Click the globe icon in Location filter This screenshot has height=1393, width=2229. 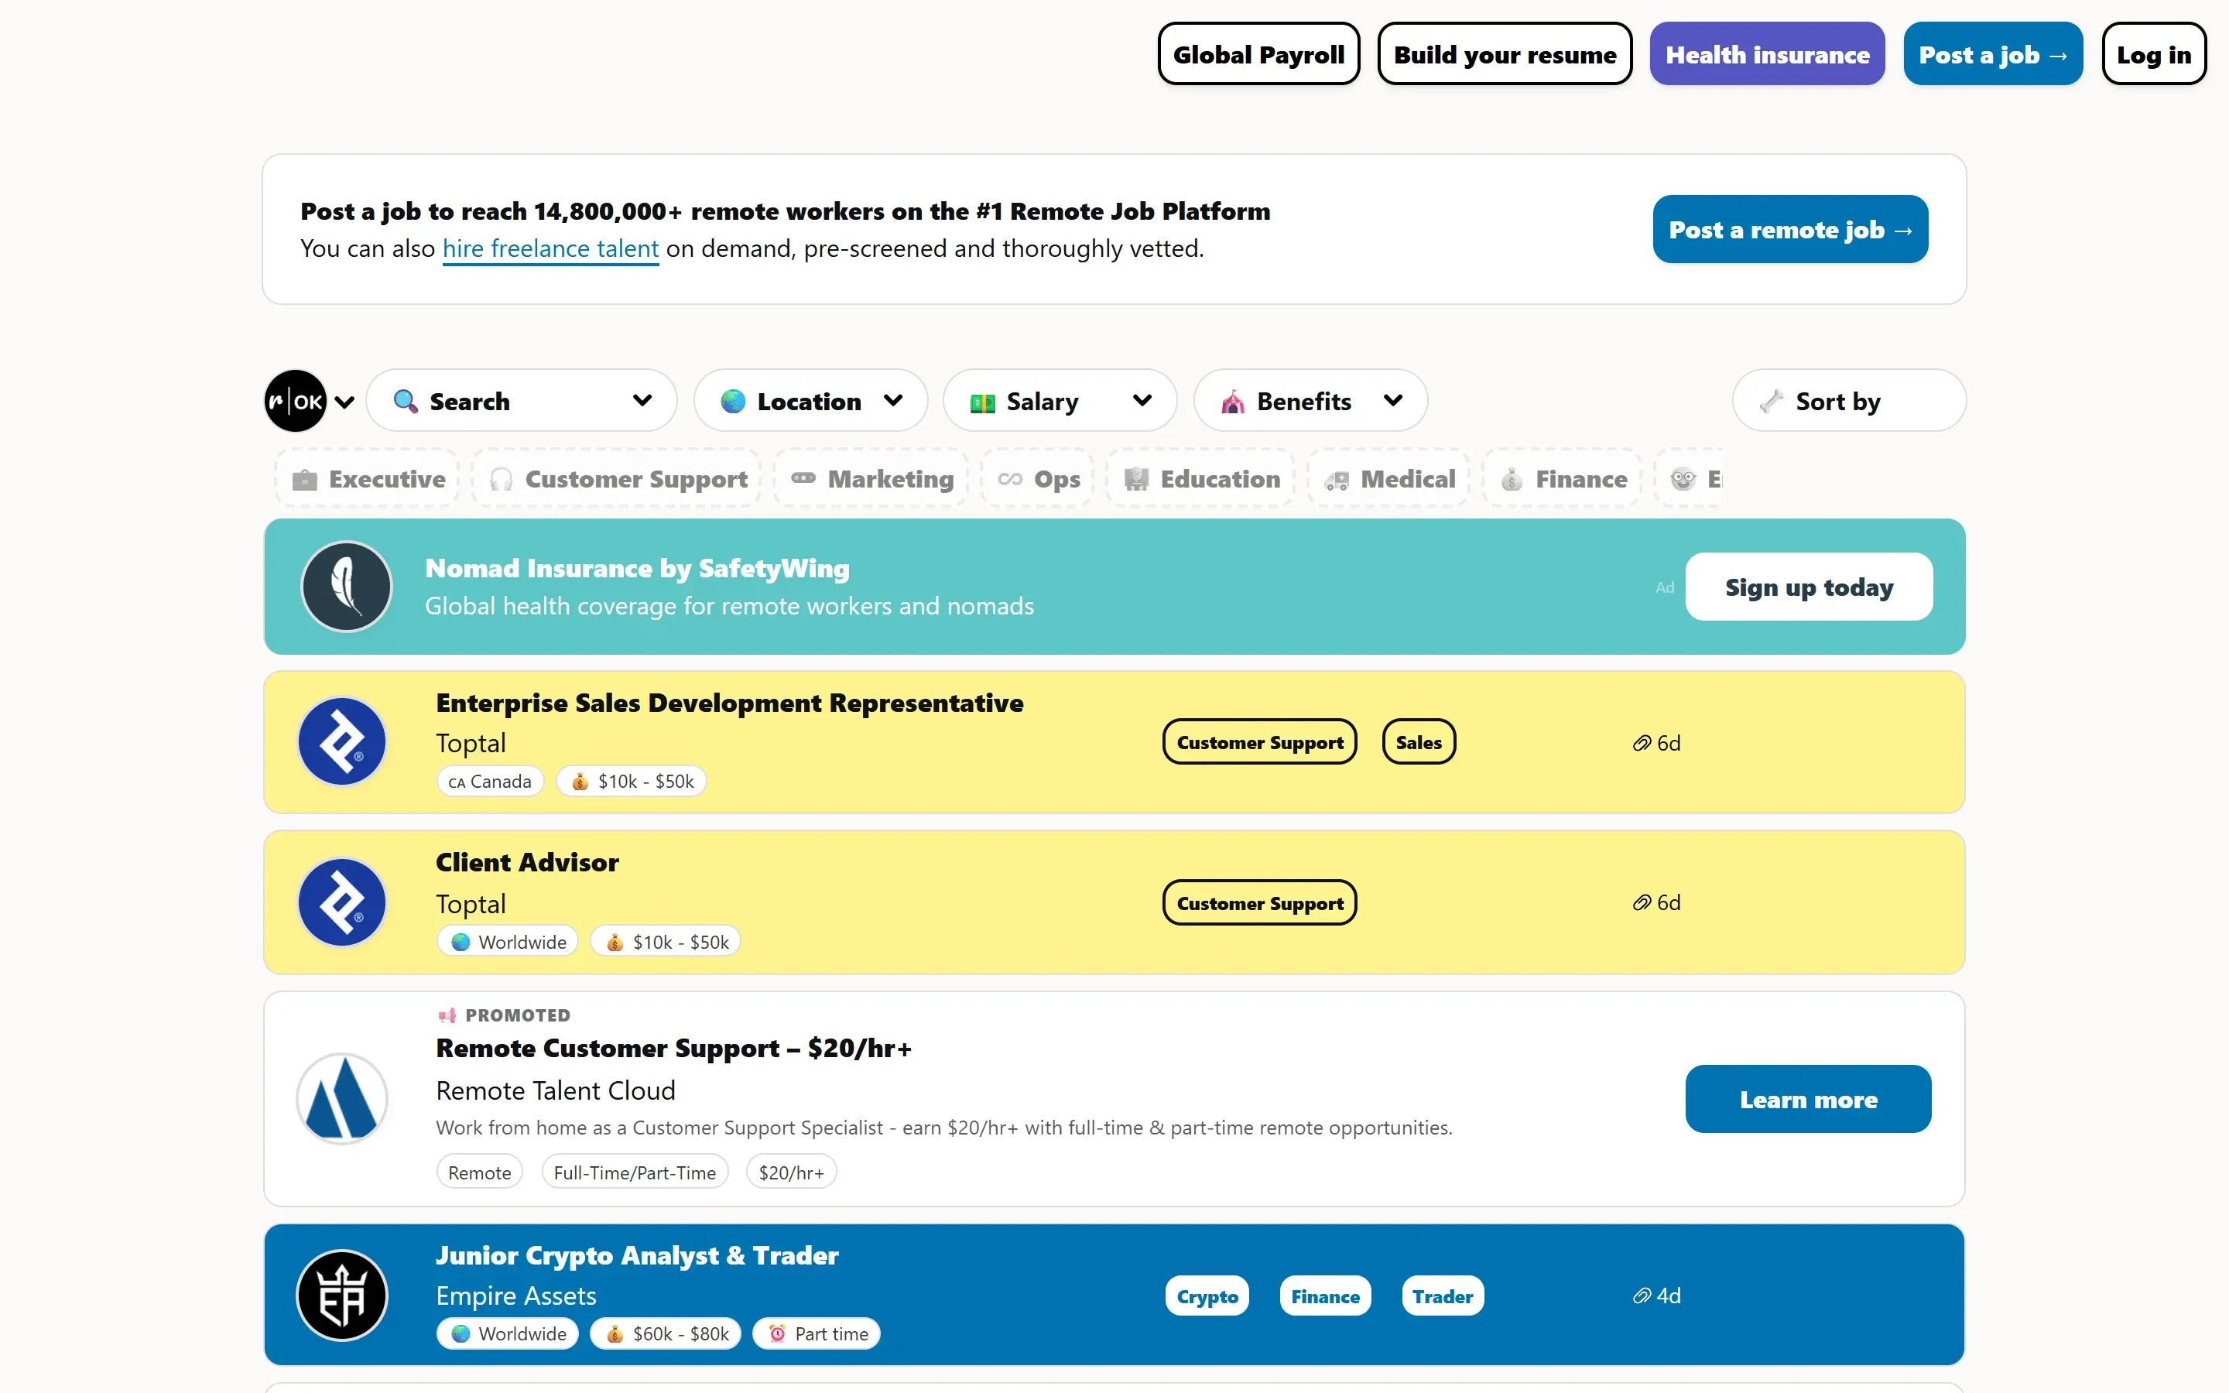point(733,401)
